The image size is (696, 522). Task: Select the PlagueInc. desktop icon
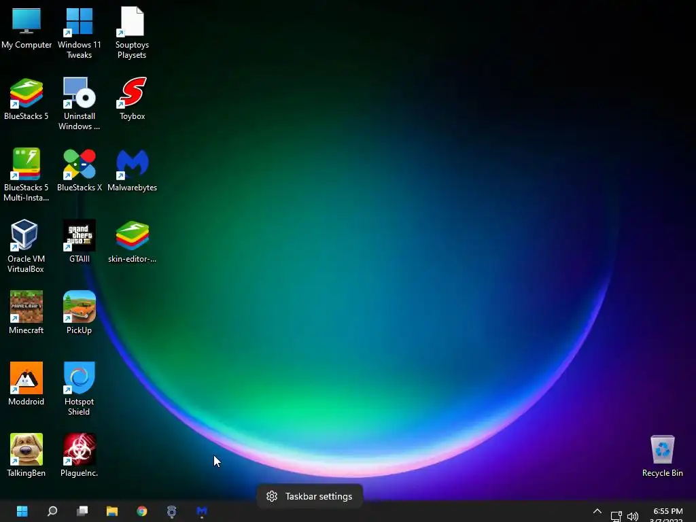pos(80,456)
